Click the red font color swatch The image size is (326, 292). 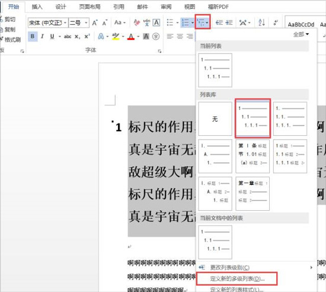pyautogui.click(x=131, y=37)
